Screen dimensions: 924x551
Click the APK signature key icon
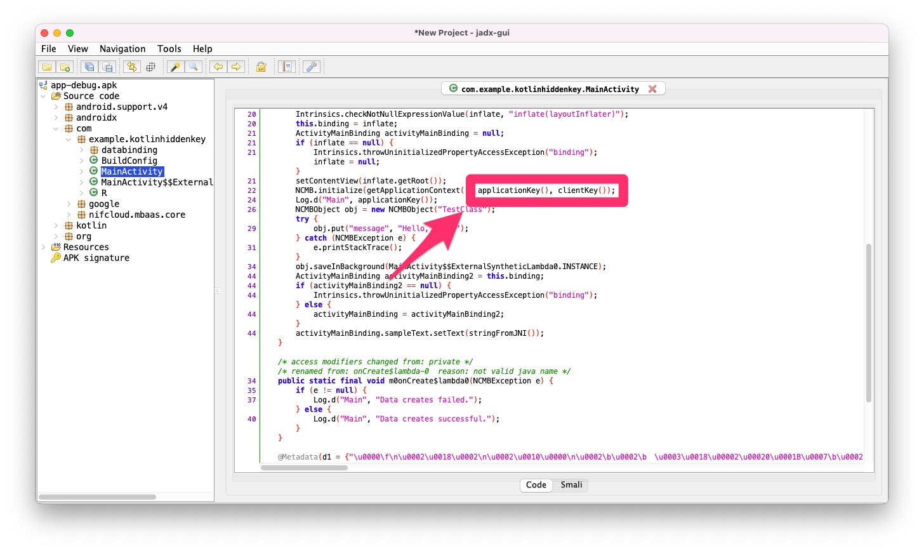tap(56, 258)
